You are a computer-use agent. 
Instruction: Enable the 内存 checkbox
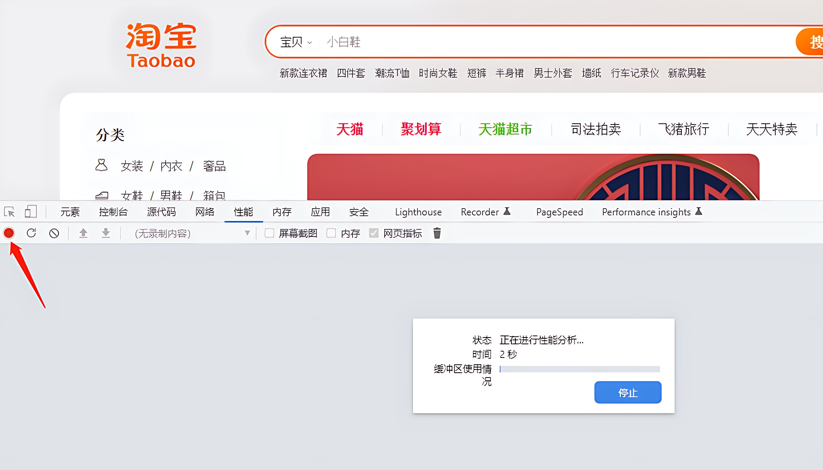pyautogui.click(x=331, y=233)
